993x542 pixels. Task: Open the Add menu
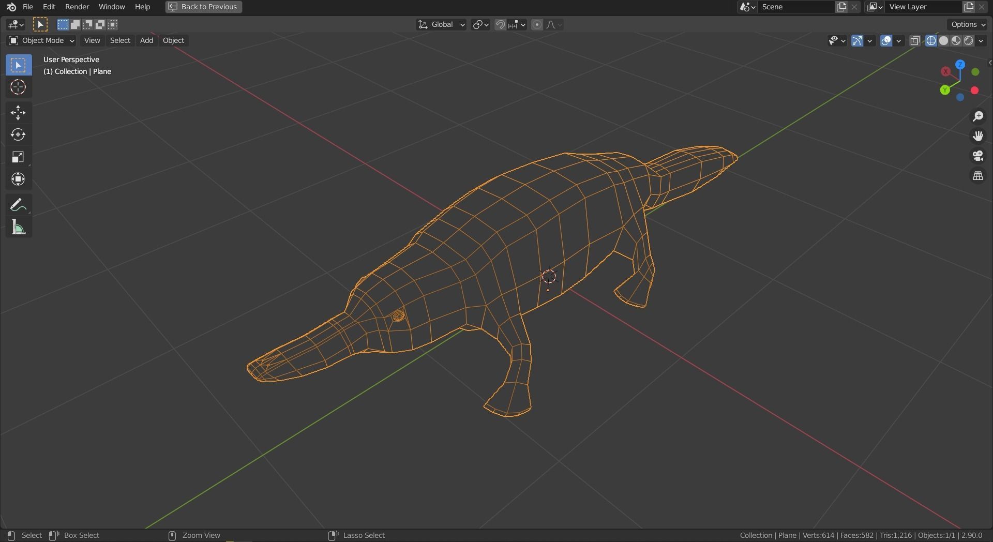pos(146,40)
